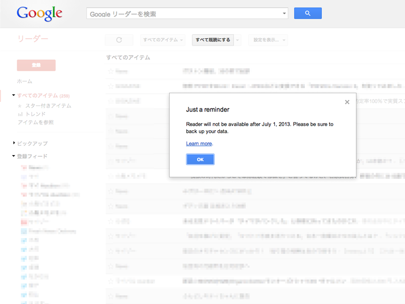Close the reminder dialog with the X

(347, 102)
